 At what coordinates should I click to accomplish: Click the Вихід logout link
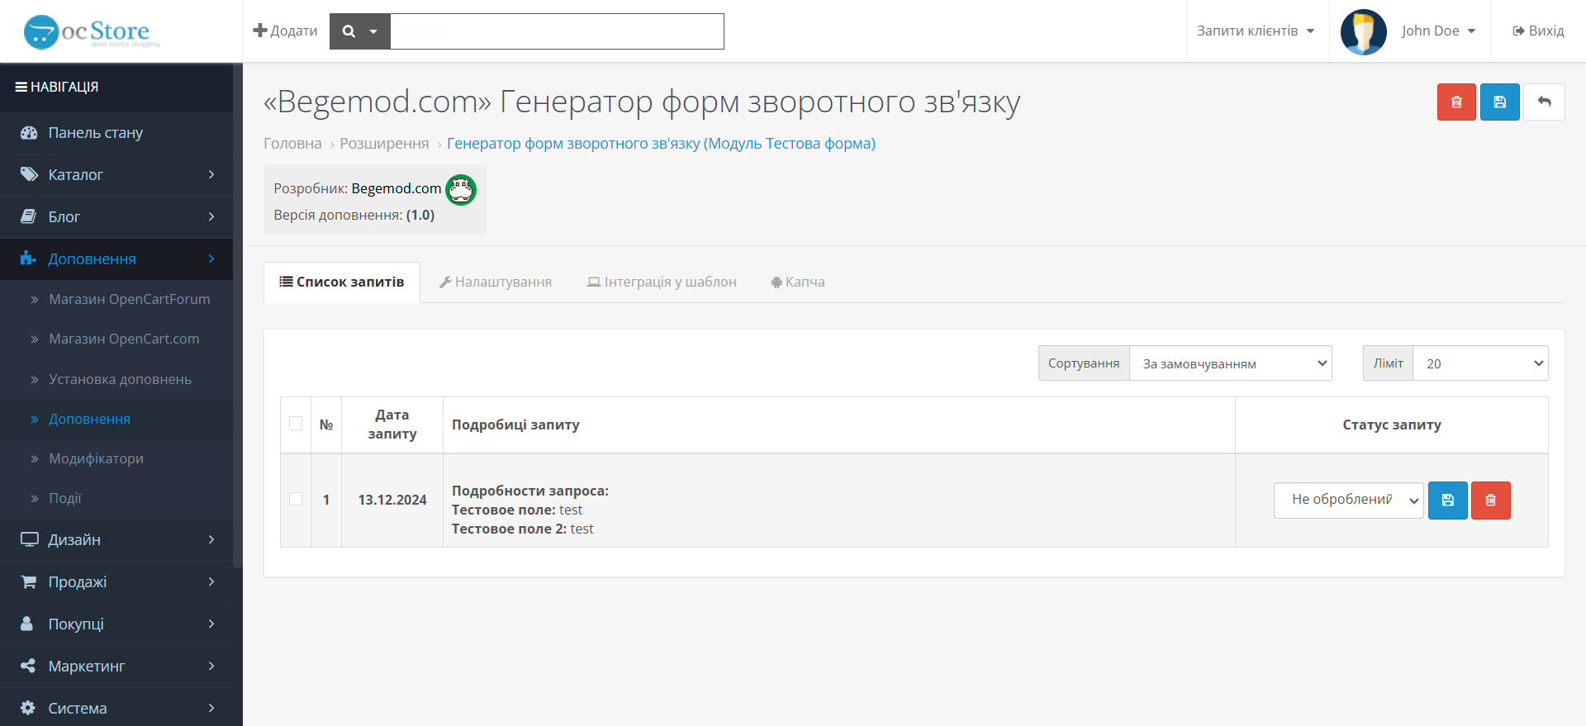coord(1538,31)
